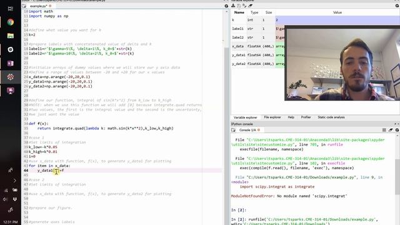The image size is (400, 225).
Task: Close Console 1/A tab
Action: click(259, 130)
